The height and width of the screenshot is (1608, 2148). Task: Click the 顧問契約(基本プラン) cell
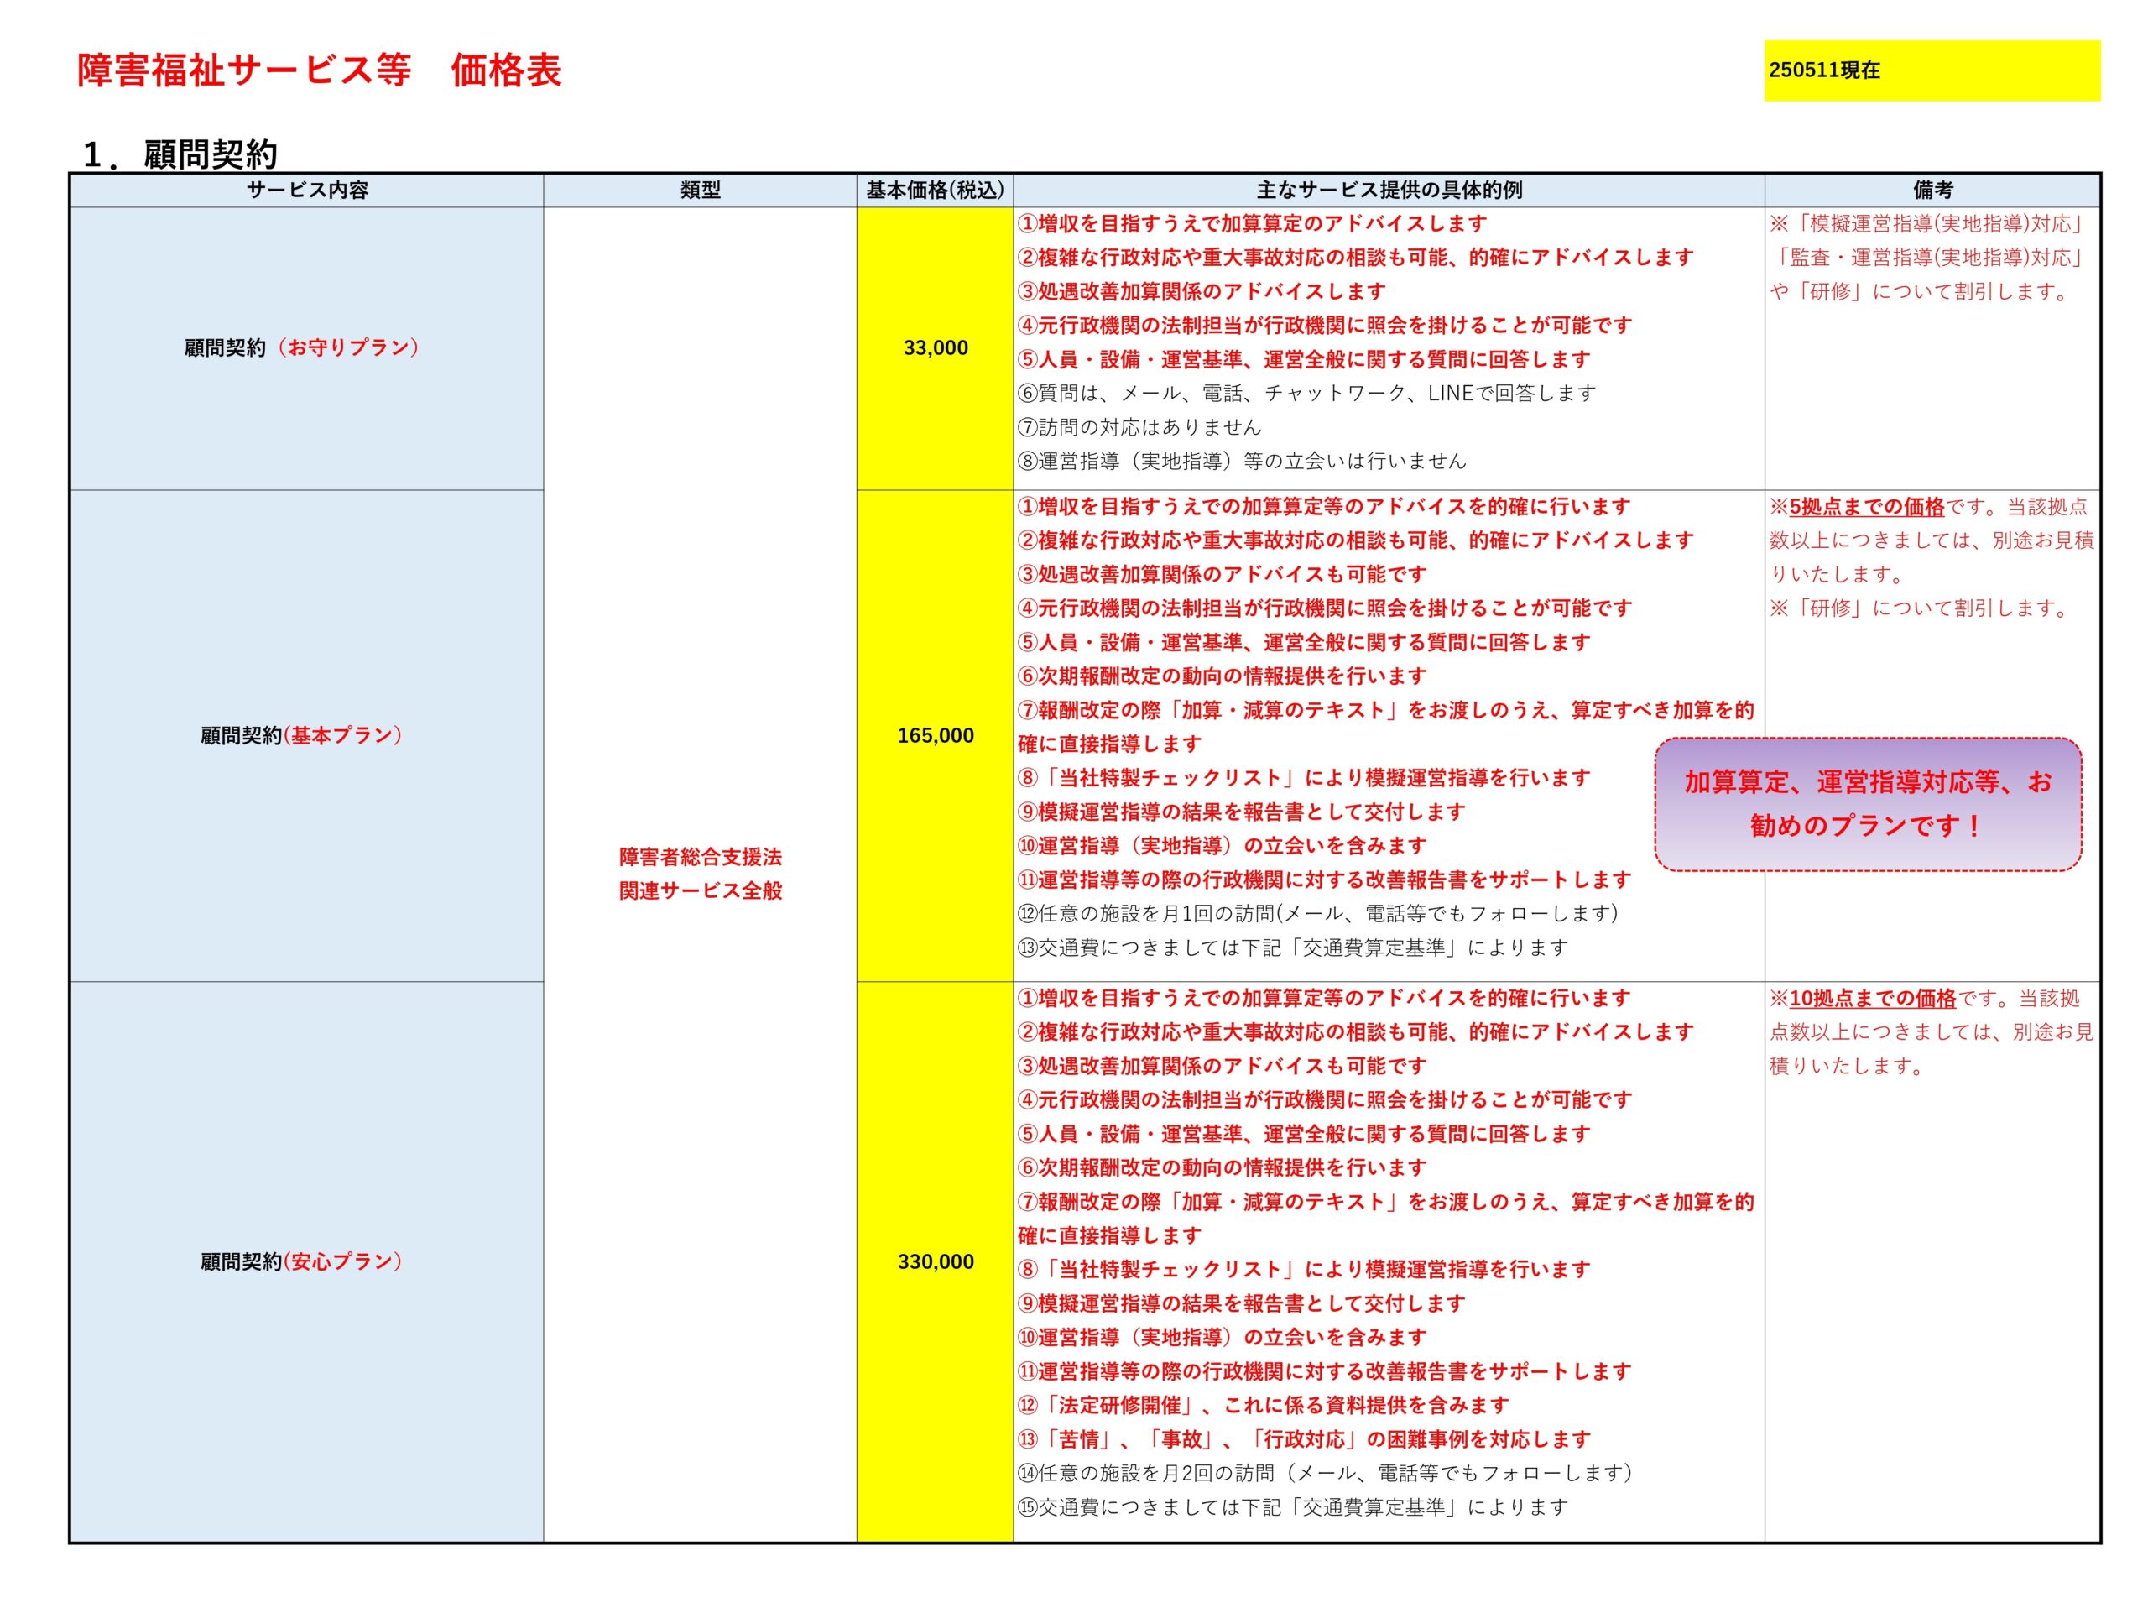(301, 735)
